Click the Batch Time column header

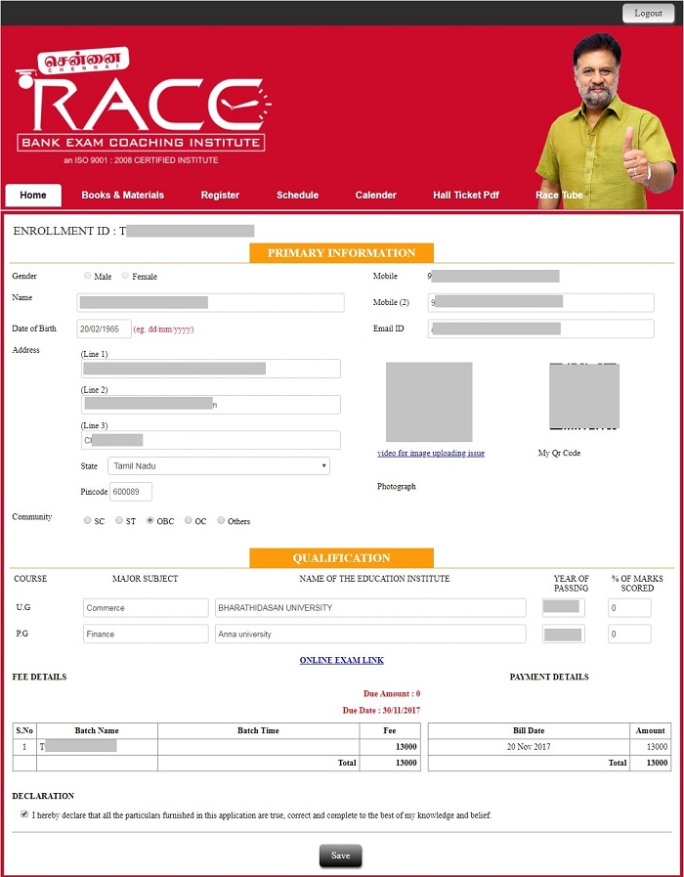[x=258, y=730]
